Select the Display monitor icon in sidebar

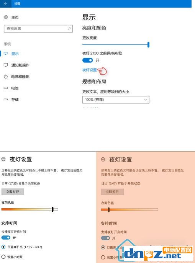pos(6,54)
